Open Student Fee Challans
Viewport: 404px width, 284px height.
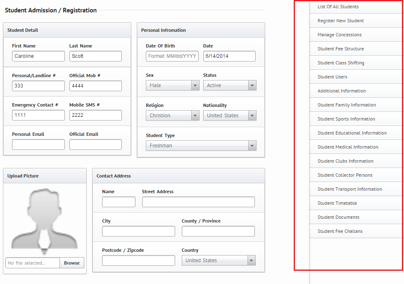(340, 231)
